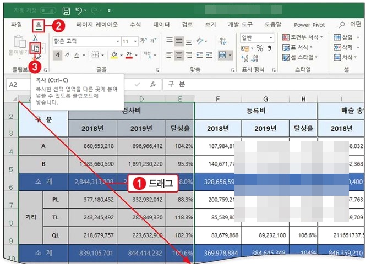
Task: Open the Data (데이터) tab
Action: [x=161, y=25]
